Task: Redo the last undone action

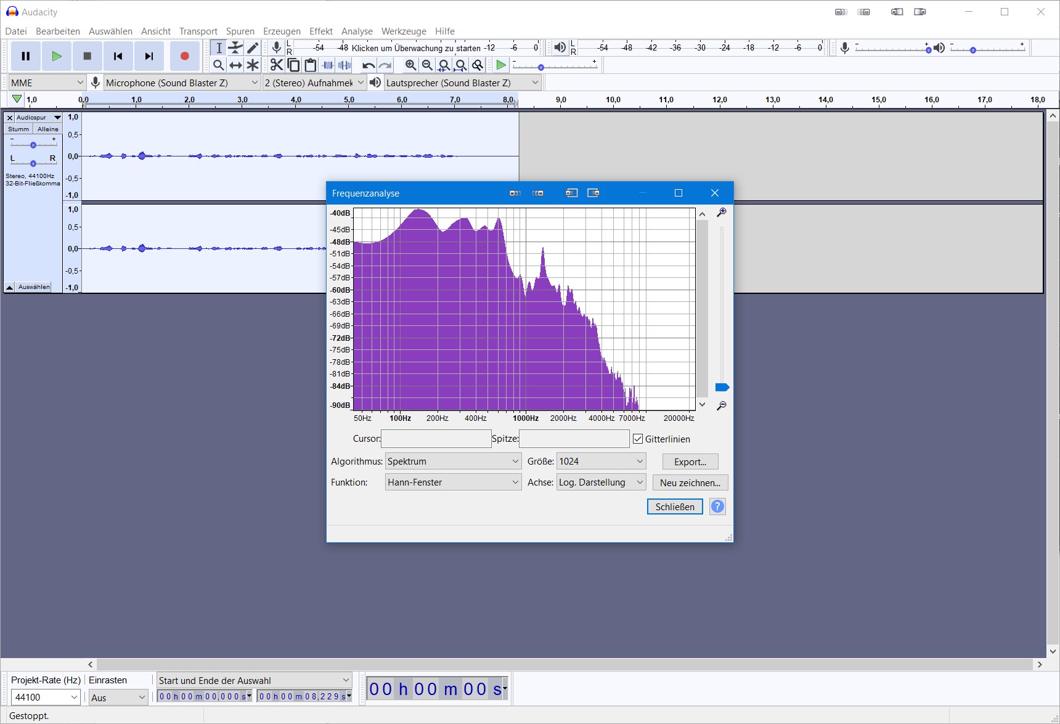Action: (x=385, y=65)
